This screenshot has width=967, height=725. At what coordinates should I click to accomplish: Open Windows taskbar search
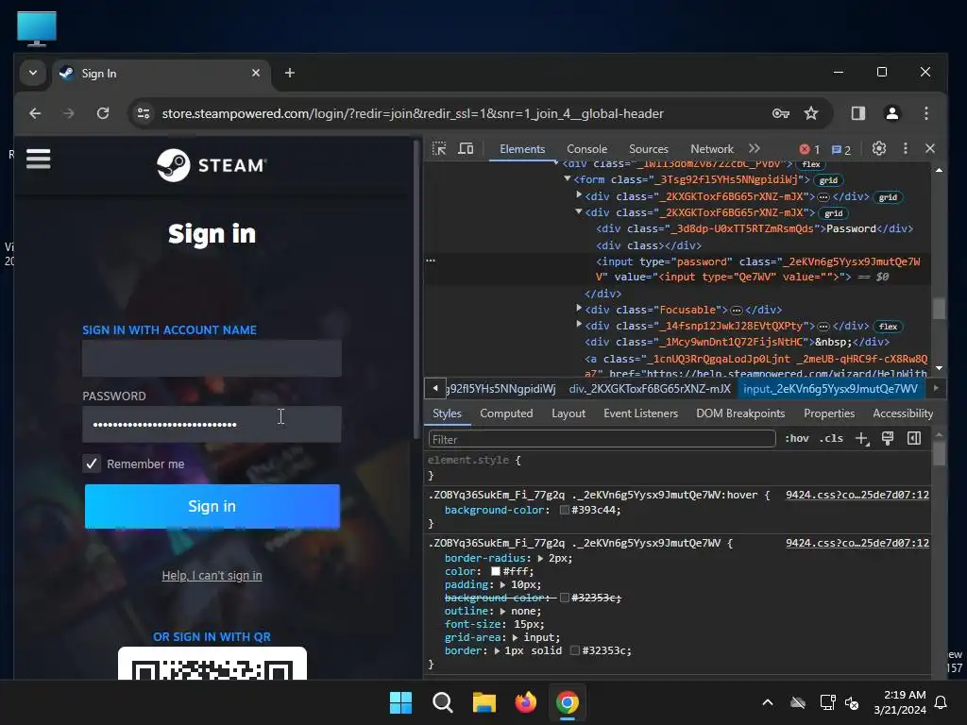click(x=442, y=702)
